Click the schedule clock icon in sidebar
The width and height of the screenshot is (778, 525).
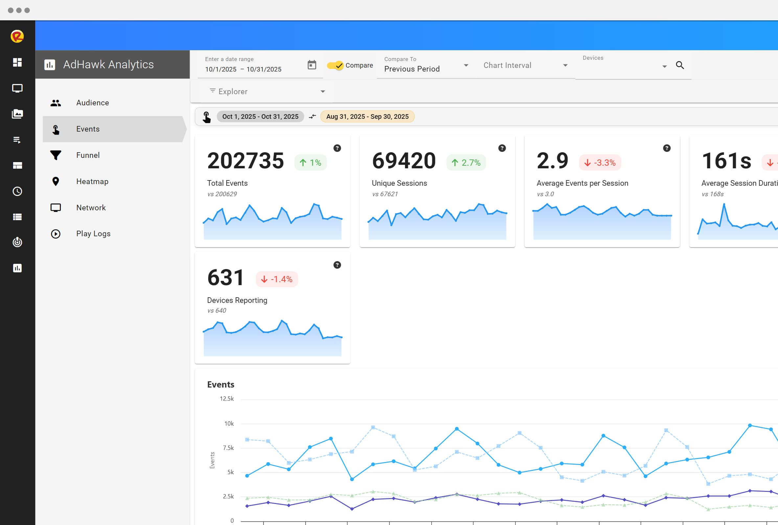point(17,191)
